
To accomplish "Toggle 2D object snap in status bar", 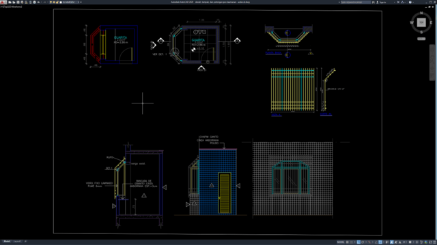I will click(x=380, y=242).
